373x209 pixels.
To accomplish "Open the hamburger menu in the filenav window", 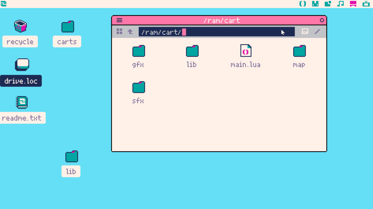I will 119,20.
